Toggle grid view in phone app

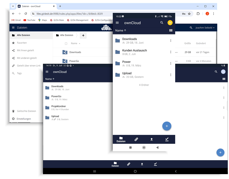pos(171,30)
